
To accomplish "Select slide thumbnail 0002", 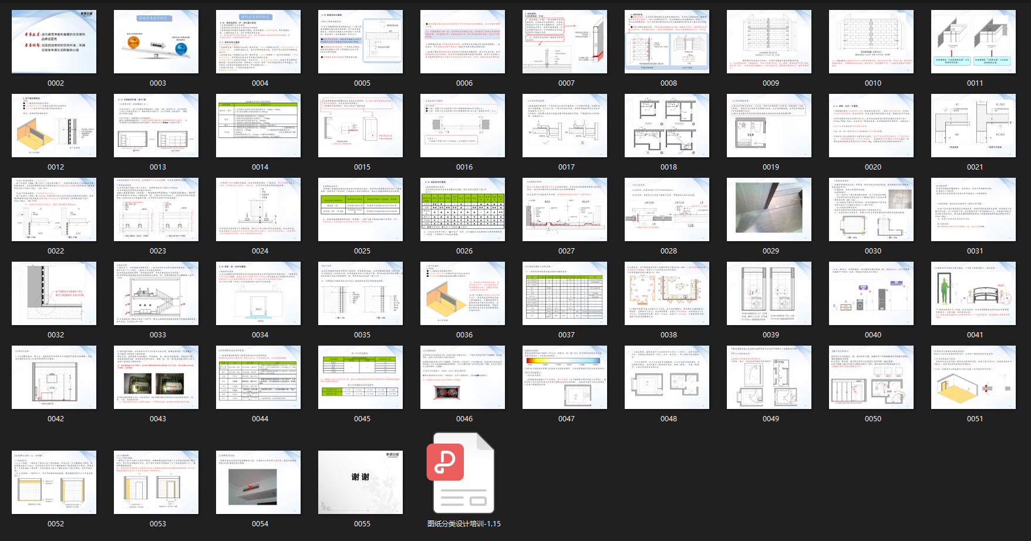I will (x=54, y=42).
